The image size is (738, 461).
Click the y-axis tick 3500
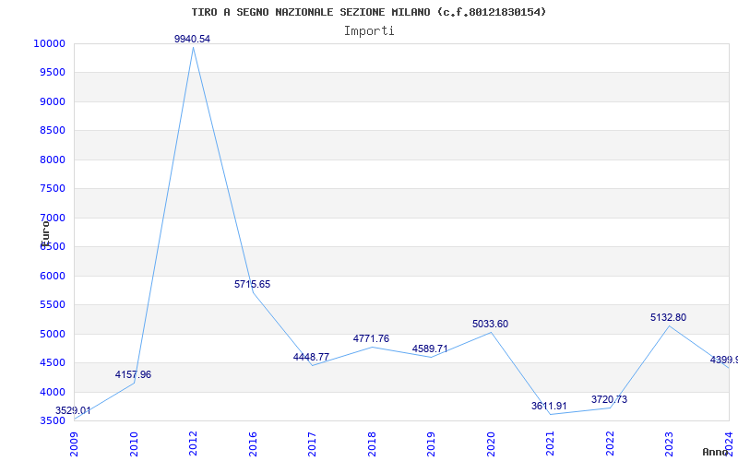coord(52,421)
